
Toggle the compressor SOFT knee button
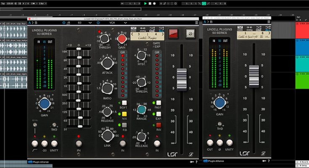(124, 103)
